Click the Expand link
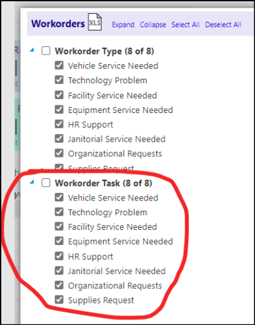The image size is (255, 325). click(123, 25)
